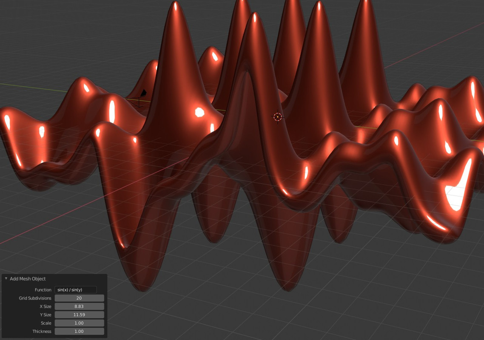The height and width of the screenshot is (340, 484).
Task: Adjust the X Size value 8.83
Action: (x=80, y=306)
